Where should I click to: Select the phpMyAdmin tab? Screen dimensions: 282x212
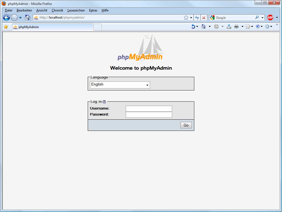53,27
